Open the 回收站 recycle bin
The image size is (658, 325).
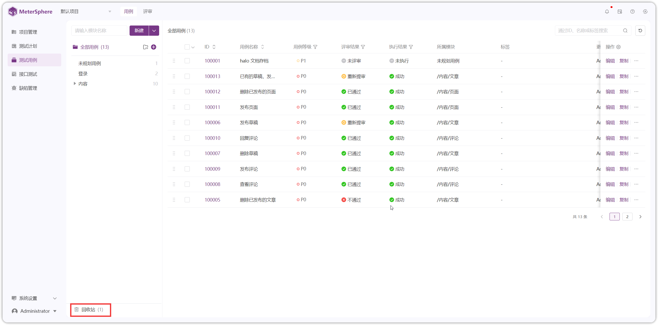(91, 310)
